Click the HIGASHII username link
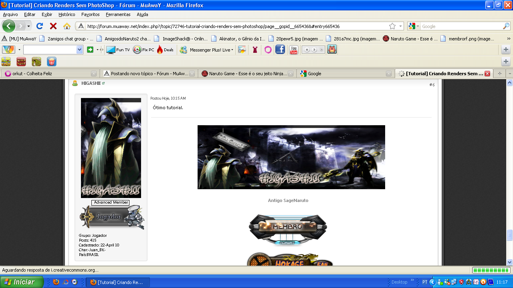The height and width of the screenshot is (288, 513). point(91,83)
